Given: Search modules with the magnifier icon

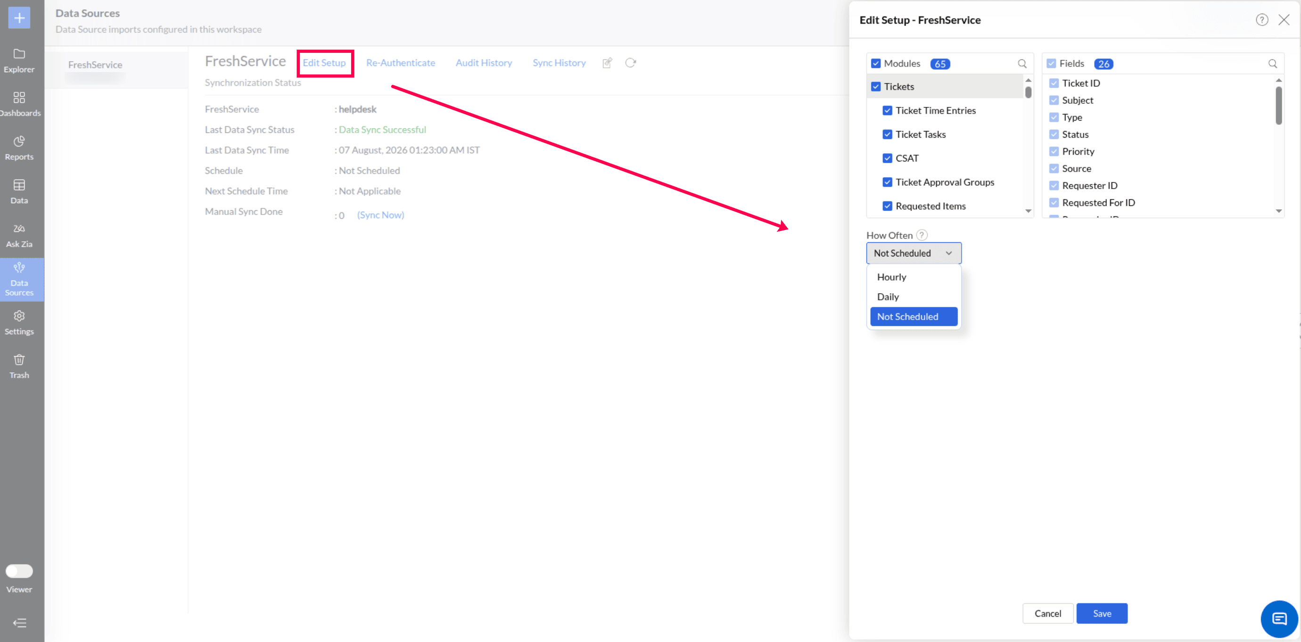Looking at the screenshot, I should pos(1022,64).
